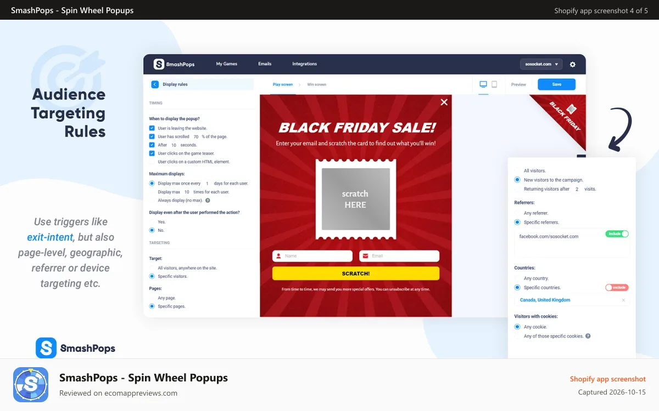Click the 'Display rules' panel header
Screen dimensions: 659x411
[202, 84]
